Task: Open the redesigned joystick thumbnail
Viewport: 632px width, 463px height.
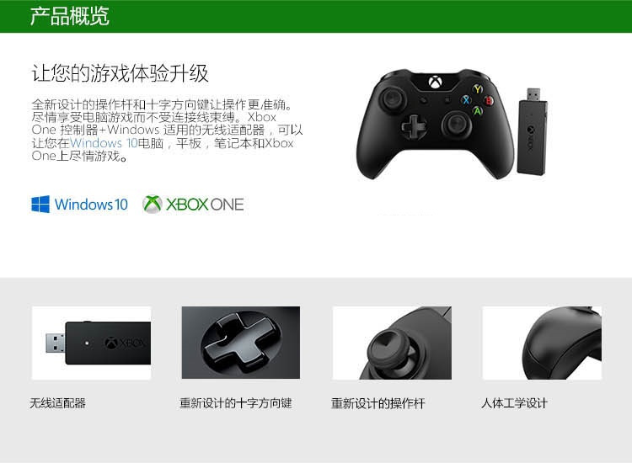Action: point(392,343)
